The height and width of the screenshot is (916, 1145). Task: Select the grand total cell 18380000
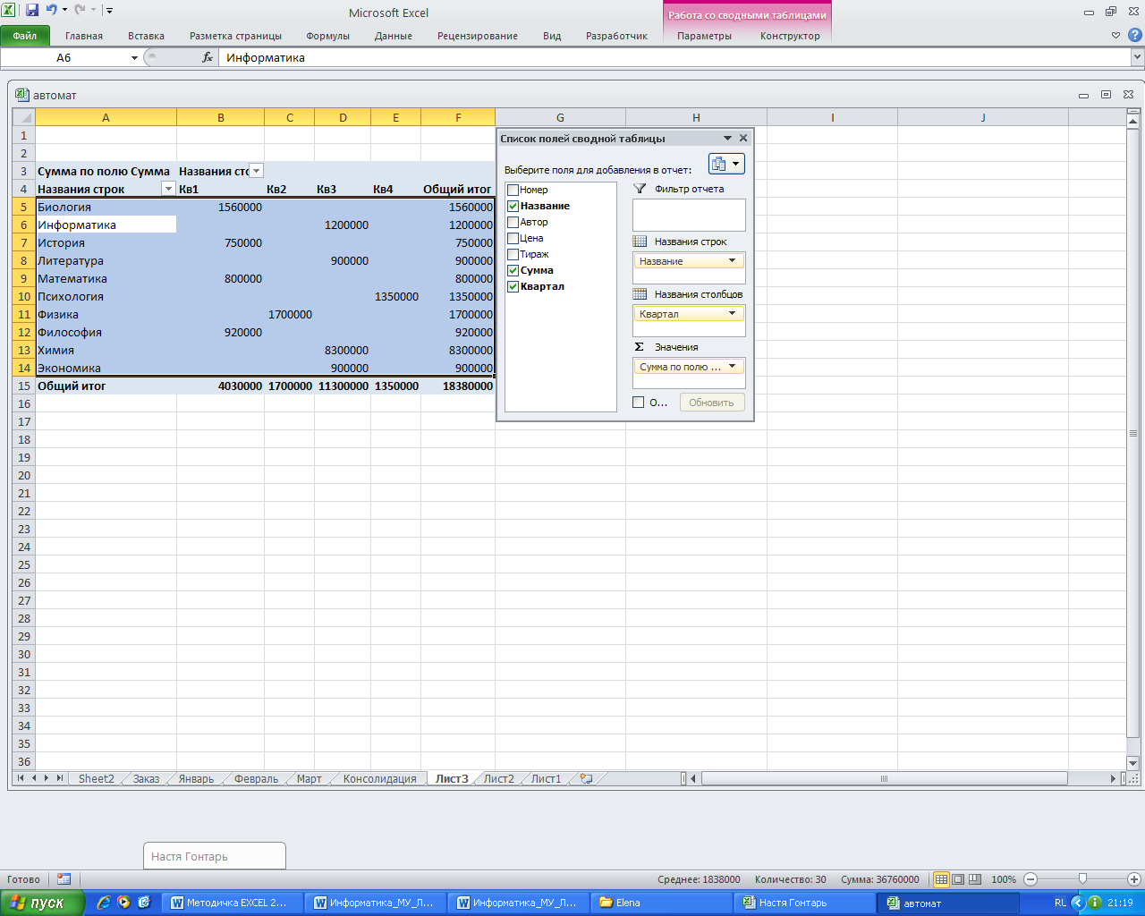coord(458,386)
